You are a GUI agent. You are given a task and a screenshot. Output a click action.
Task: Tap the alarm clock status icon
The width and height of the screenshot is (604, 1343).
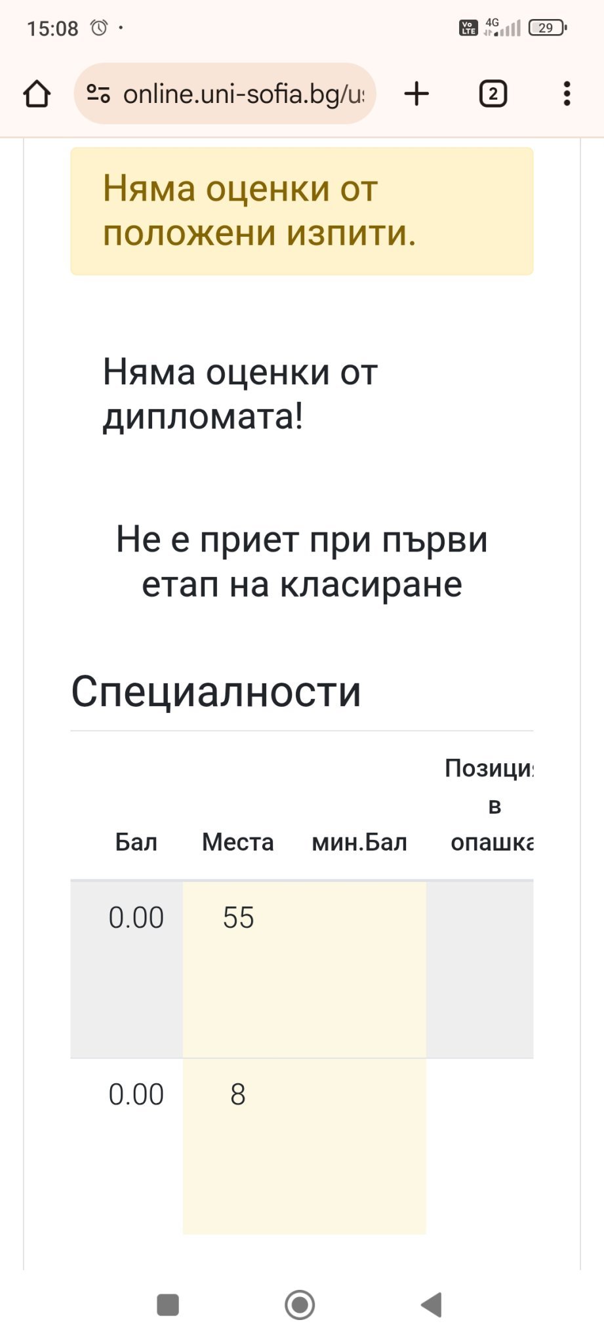tap(99, 28)
